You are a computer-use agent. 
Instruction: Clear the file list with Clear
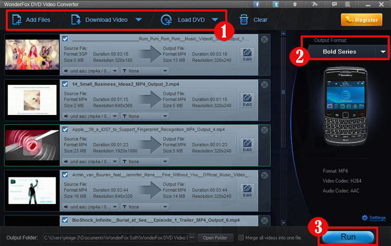pyautogui.click(x=260, y=20)
